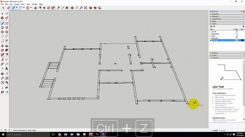The width and height of the screenshot is (245, 137).
Task: Open the Rectangle tool dropdown arrow
Action: pyautogui.click(x=31, y=8)
